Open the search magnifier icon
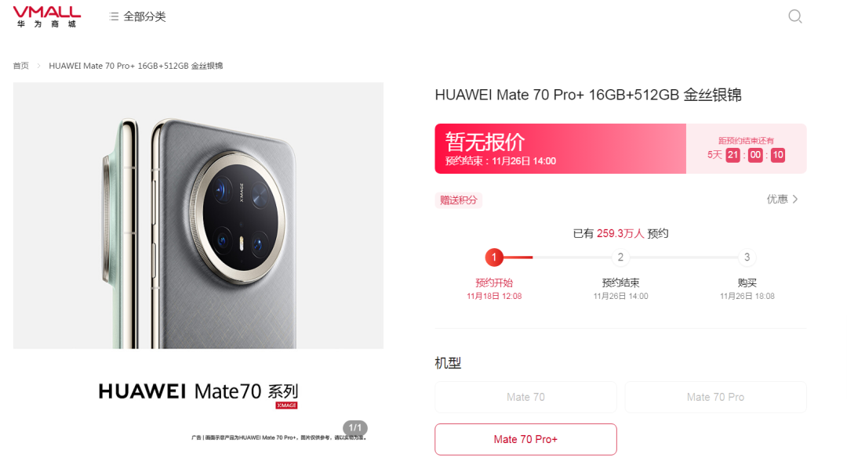This screenshot has height=461, width=847. tap(794, 16)
